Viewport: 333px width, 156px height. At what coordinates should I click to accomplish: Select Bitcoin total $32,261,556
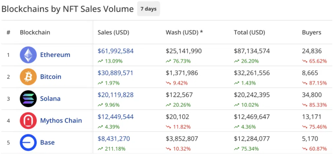(252, 73)
